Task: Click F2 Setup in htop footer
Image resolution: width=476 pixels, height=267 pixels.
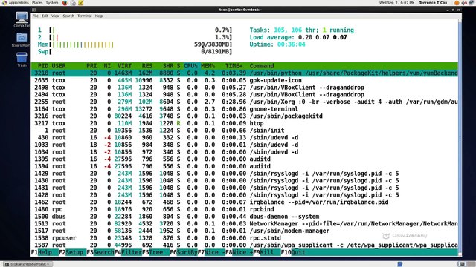Action: pos(73,252)
